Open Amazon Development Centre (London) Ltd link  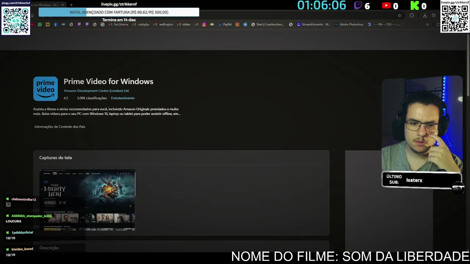tap(96, 91)
